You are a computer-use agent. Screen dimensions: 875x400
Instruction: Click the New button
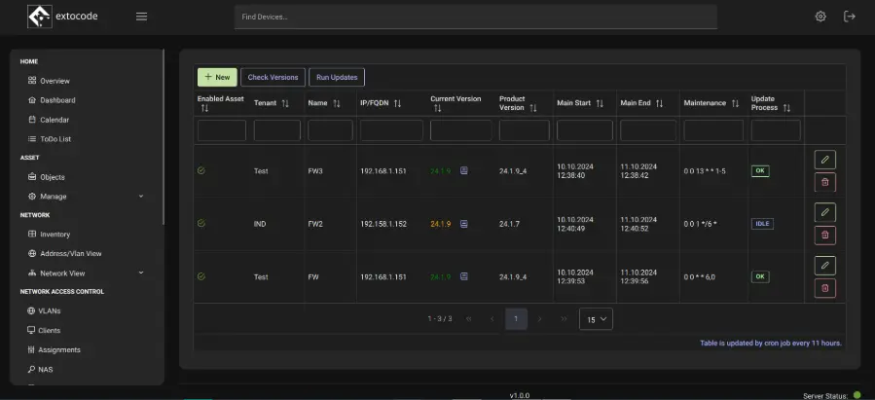tap(217, 77)
